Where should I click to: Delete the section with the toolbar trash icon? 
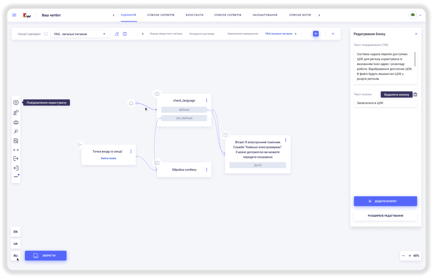point(125,34)
